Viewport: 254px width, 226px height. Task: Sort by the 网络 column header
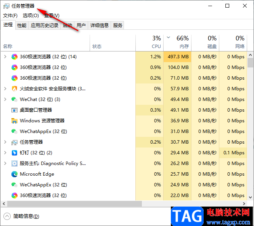coord(233,43)
